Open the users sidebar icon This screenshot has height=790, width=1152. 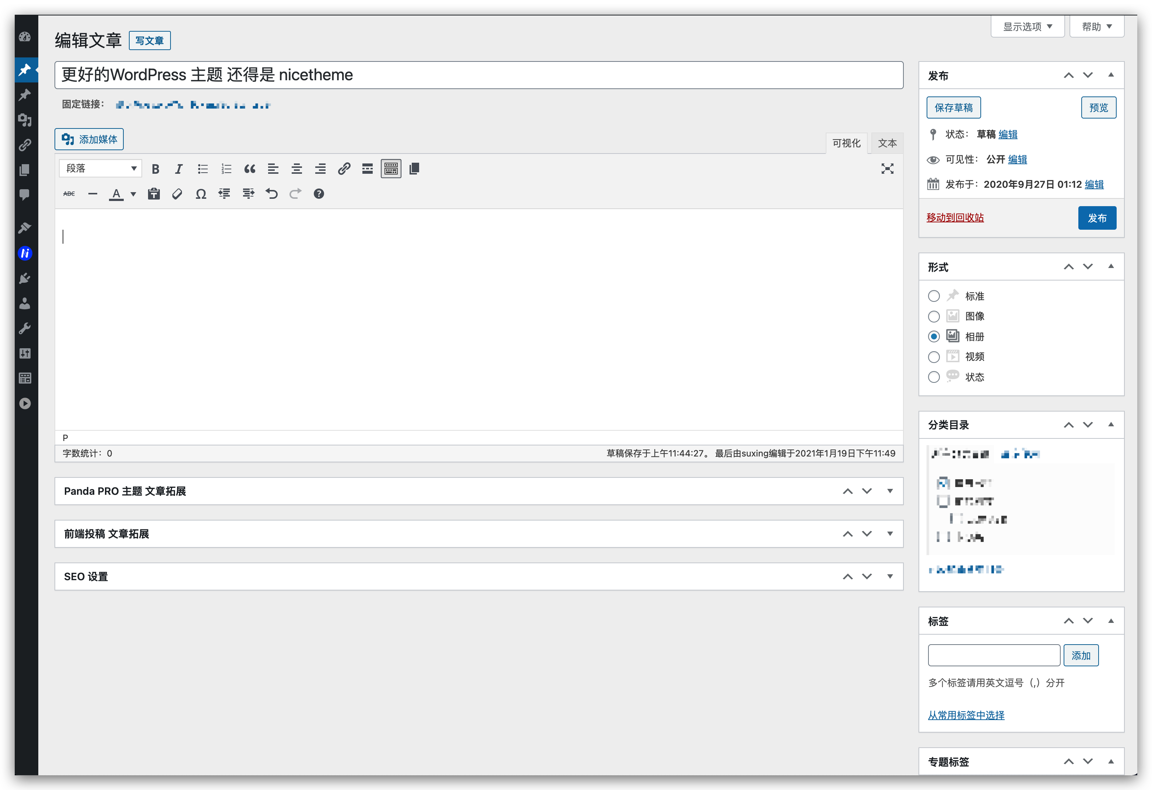(25, 303)
